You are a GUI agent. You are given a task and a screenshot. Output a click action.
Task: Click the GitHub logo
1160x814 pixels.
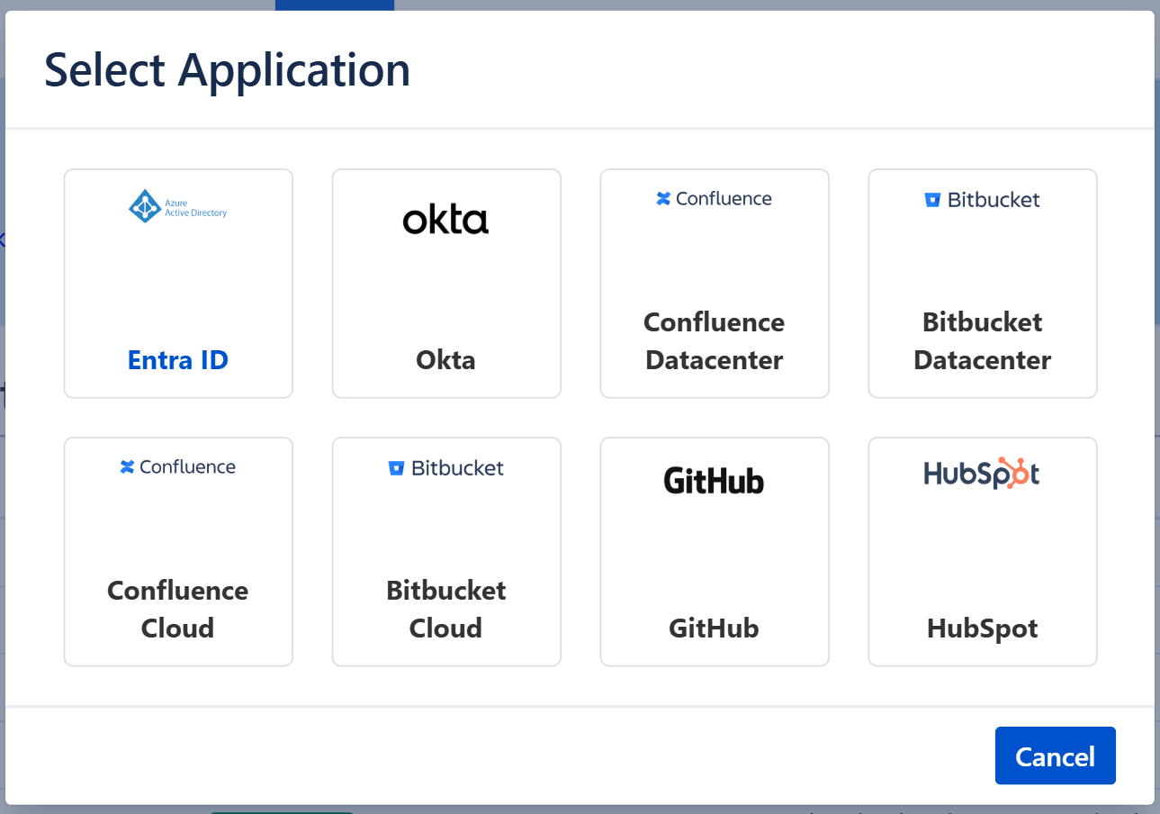pos(714,481)
